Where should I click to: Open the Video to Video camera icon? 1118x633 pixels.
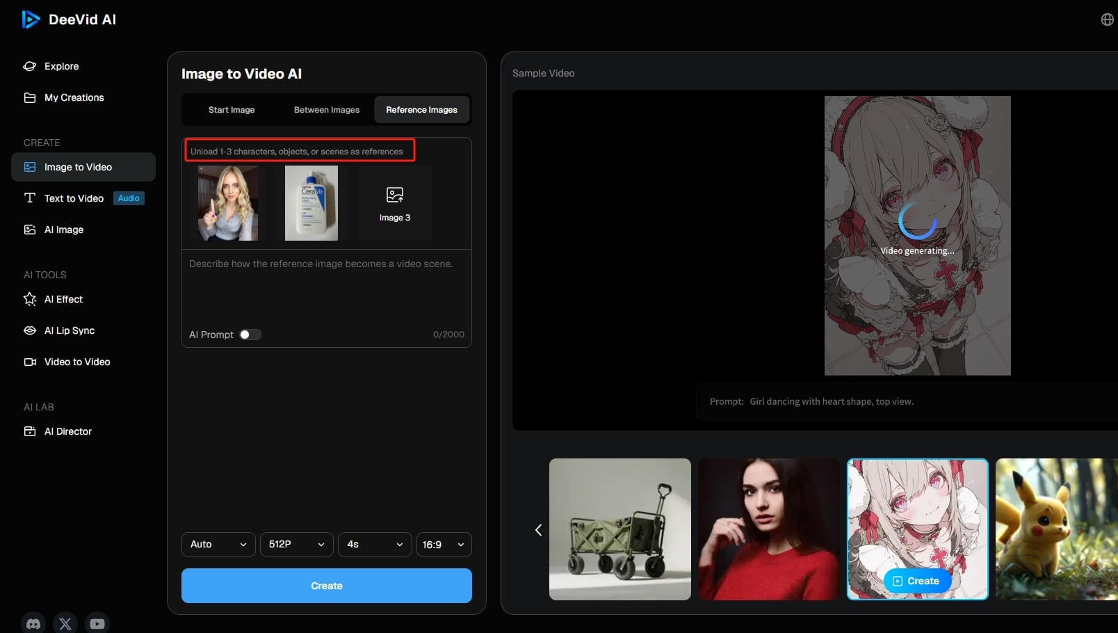[x=30, y=362]
